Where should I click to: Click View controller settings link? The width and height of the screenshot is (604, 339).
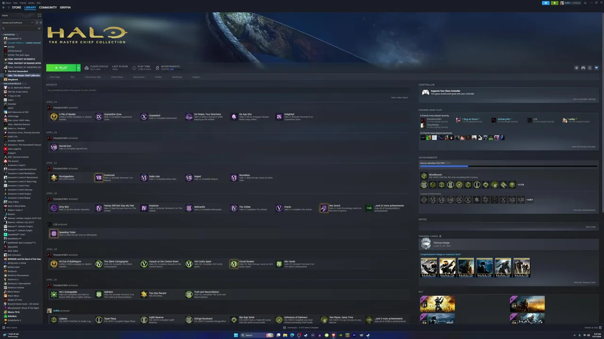584,99
